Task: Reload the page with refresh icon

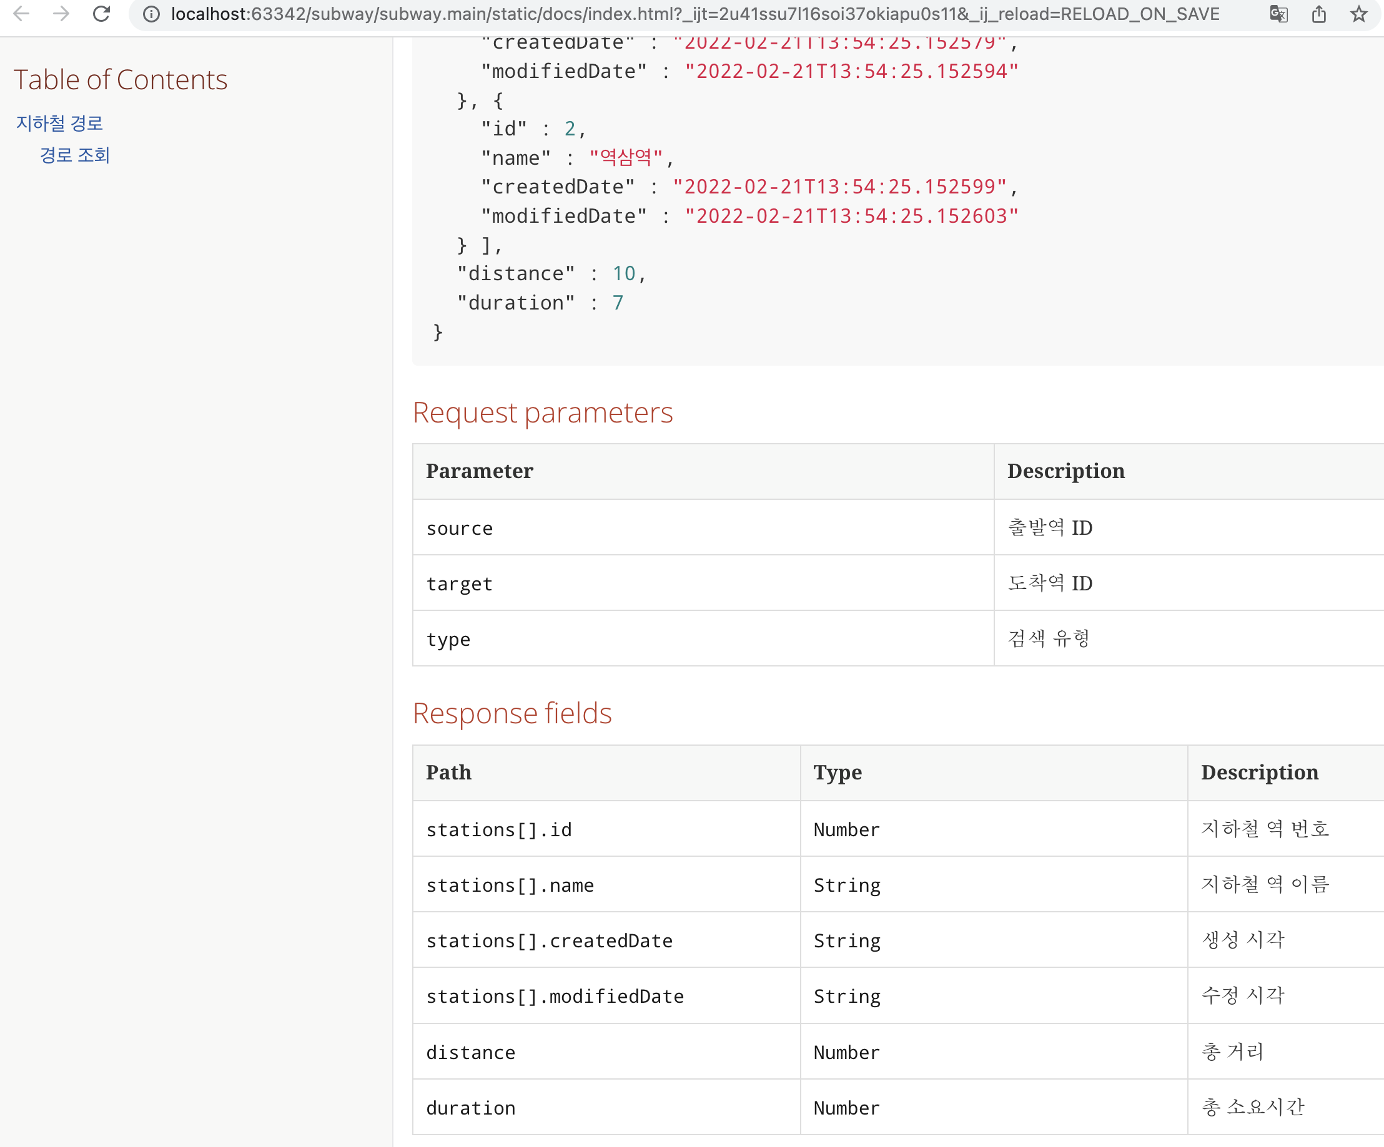Action: (102, 14)
